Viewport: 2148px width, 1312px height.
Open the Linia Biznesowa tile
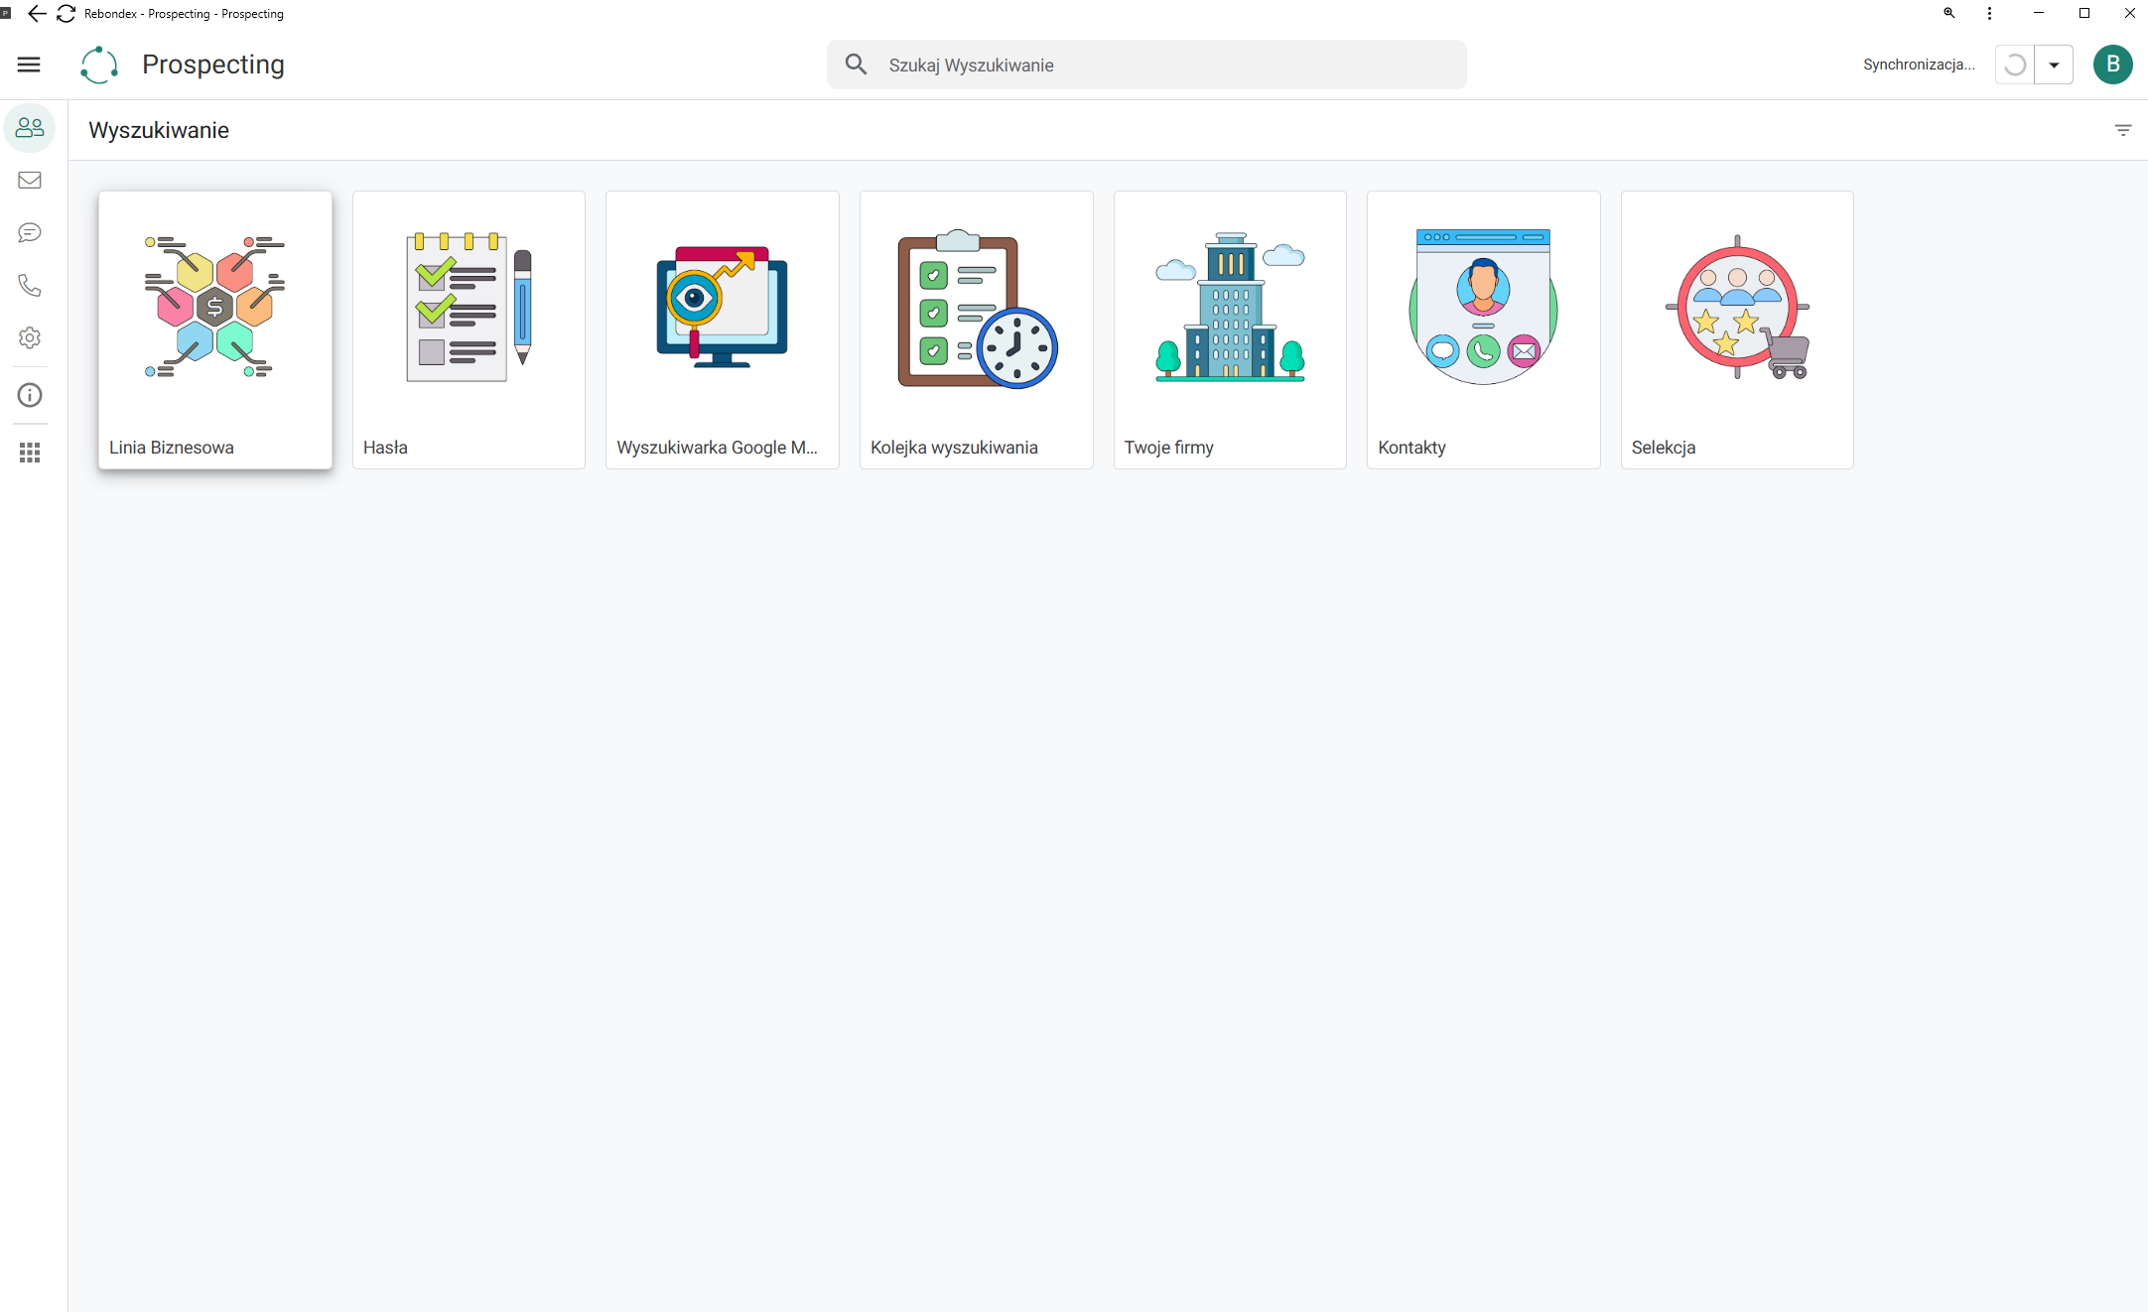click(215, 329)
